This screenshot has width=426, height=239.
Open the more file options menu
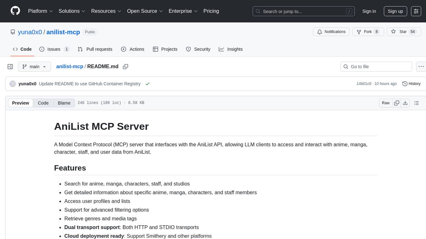(x=421, y=67)
